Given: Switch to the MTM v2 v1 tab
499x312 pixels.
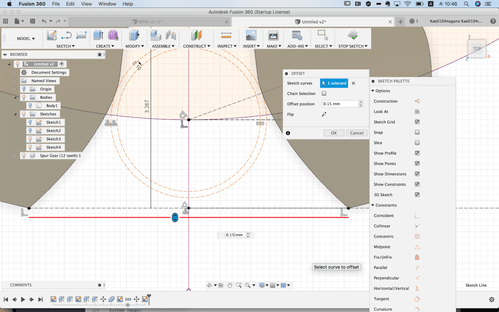Looking at the screenshot, I should [150, 22].
